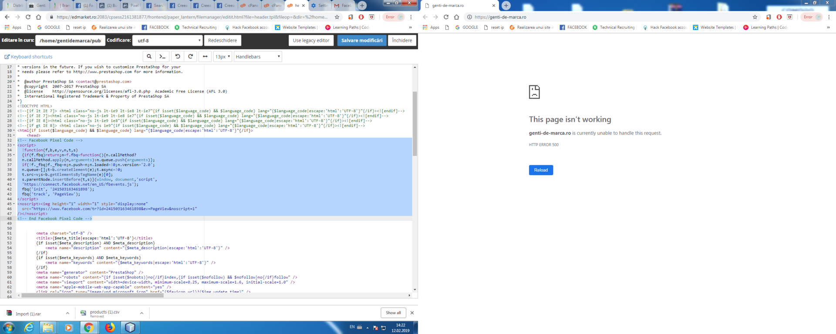Click address bar of left browser window
Screen dimensions: 836x334
pyautogui.click(x=192, y=17)
